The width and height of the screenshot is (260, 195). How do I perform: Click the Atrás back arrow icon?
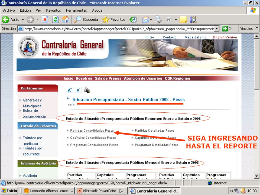click(x=5, y=19)
